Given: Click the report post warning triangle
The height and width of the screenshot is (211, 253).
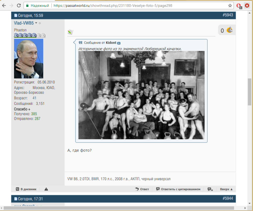Looking at the screenshot, I should tap(46, 189).
